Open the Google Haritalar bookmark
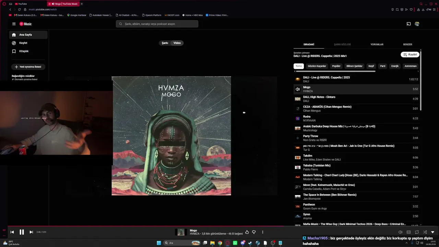439x247 pixels. pyautogui.click(x=77, y=15)
